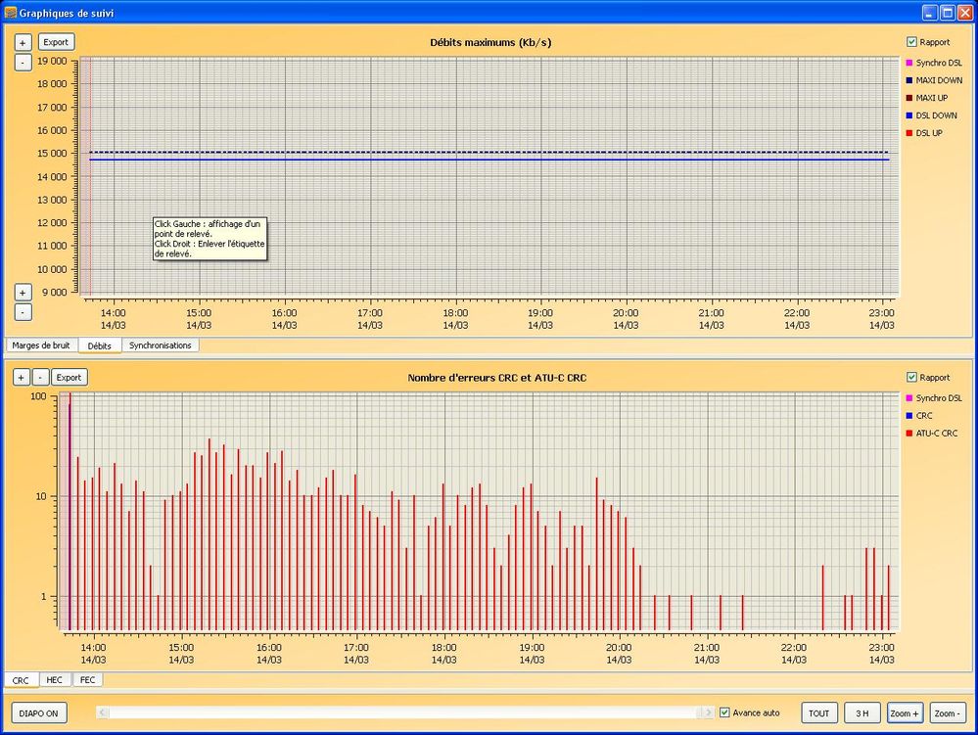Open the FEC tab
978x735 pixels.
[x=87, y=680]
